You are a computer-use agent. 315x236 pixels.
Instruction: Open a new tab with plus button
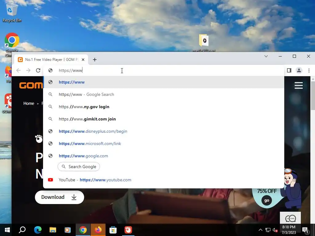pyautogui.click(x=95, y=60)
